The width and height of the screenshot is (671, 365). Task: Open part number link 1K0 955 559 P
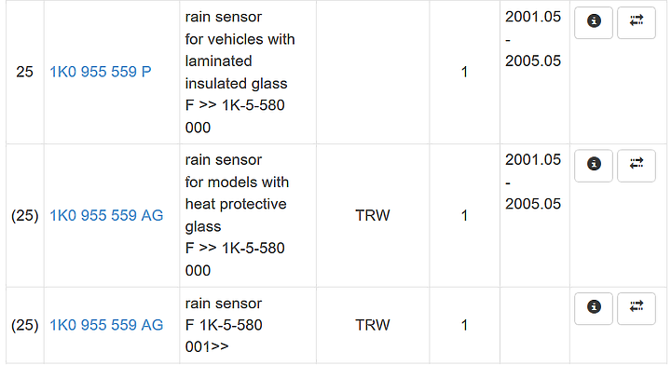(101, 72)
